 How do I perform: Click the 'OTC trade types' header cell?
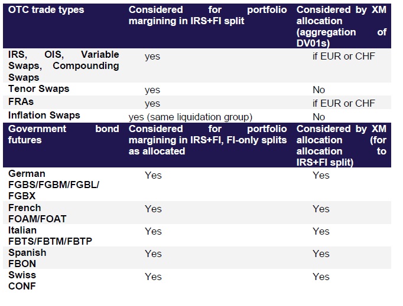[x=47, y=11]
